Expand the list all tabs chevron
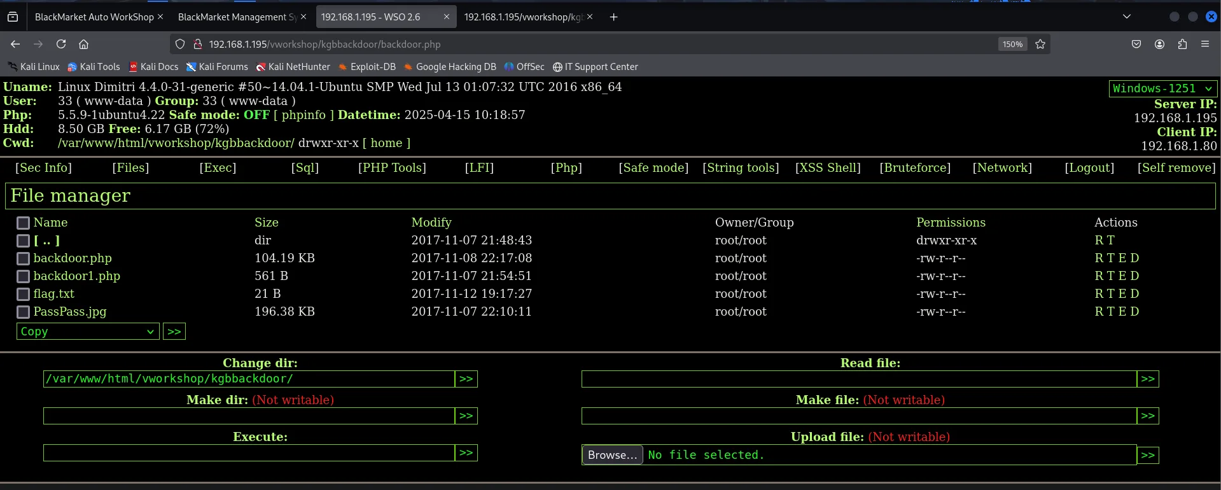Screen dimensions: 1221x490 click(x=1127, y=17)
